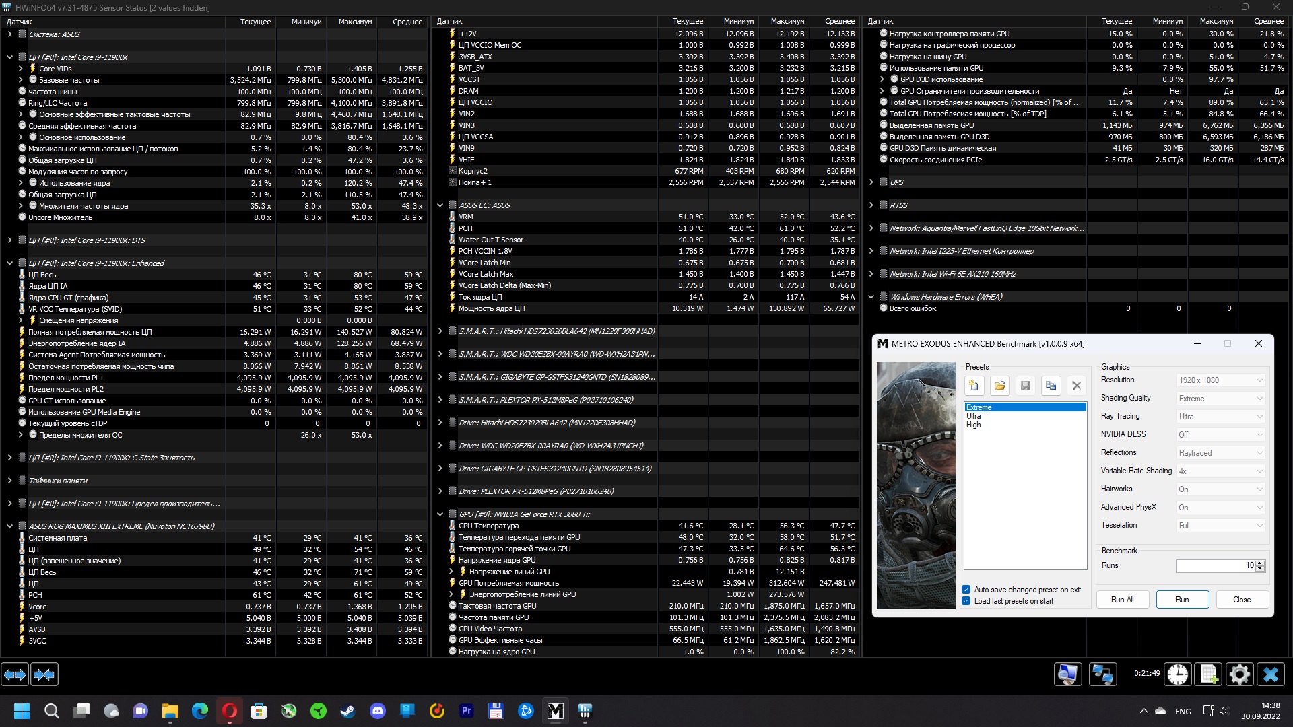Click the remote network computers icon
Image resolution: width=1293 pixels, height=727 pixels.
point(1103,674)
